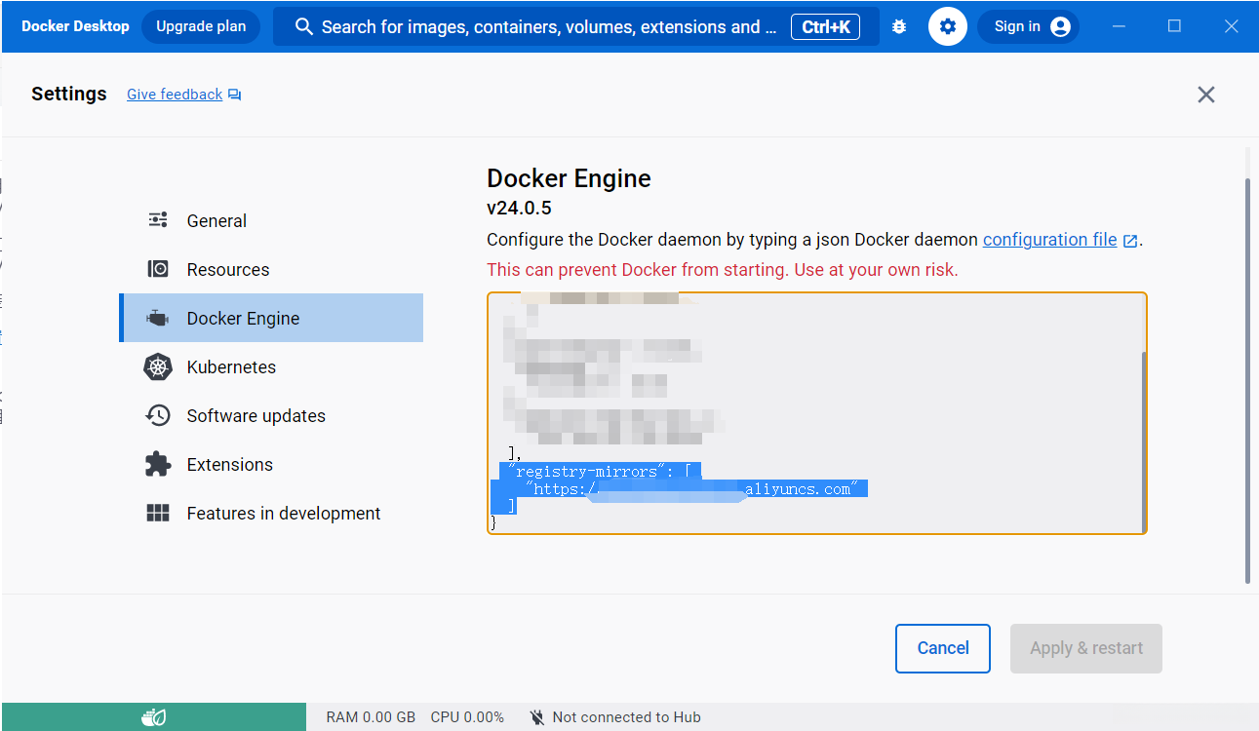Image resolution: width=1259 pixels, height=731 pixels.
Task: Close the Settings panel with X
Action: [1206, 95]
